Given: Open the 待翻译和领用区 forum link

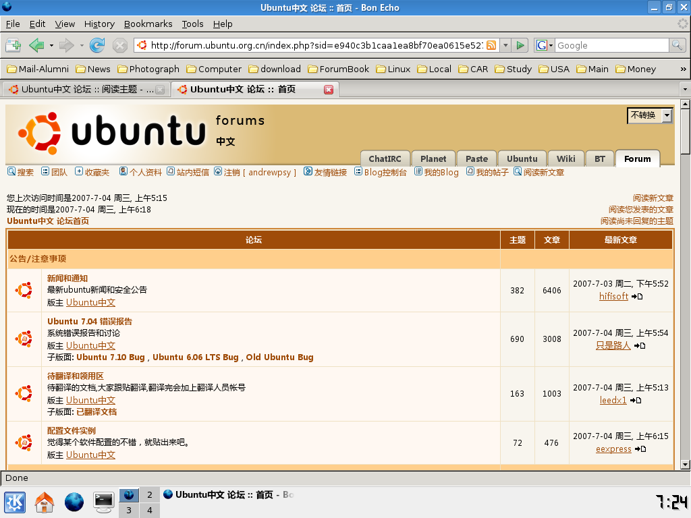Looking at the screenshot, I should click(x=76, y=376).
